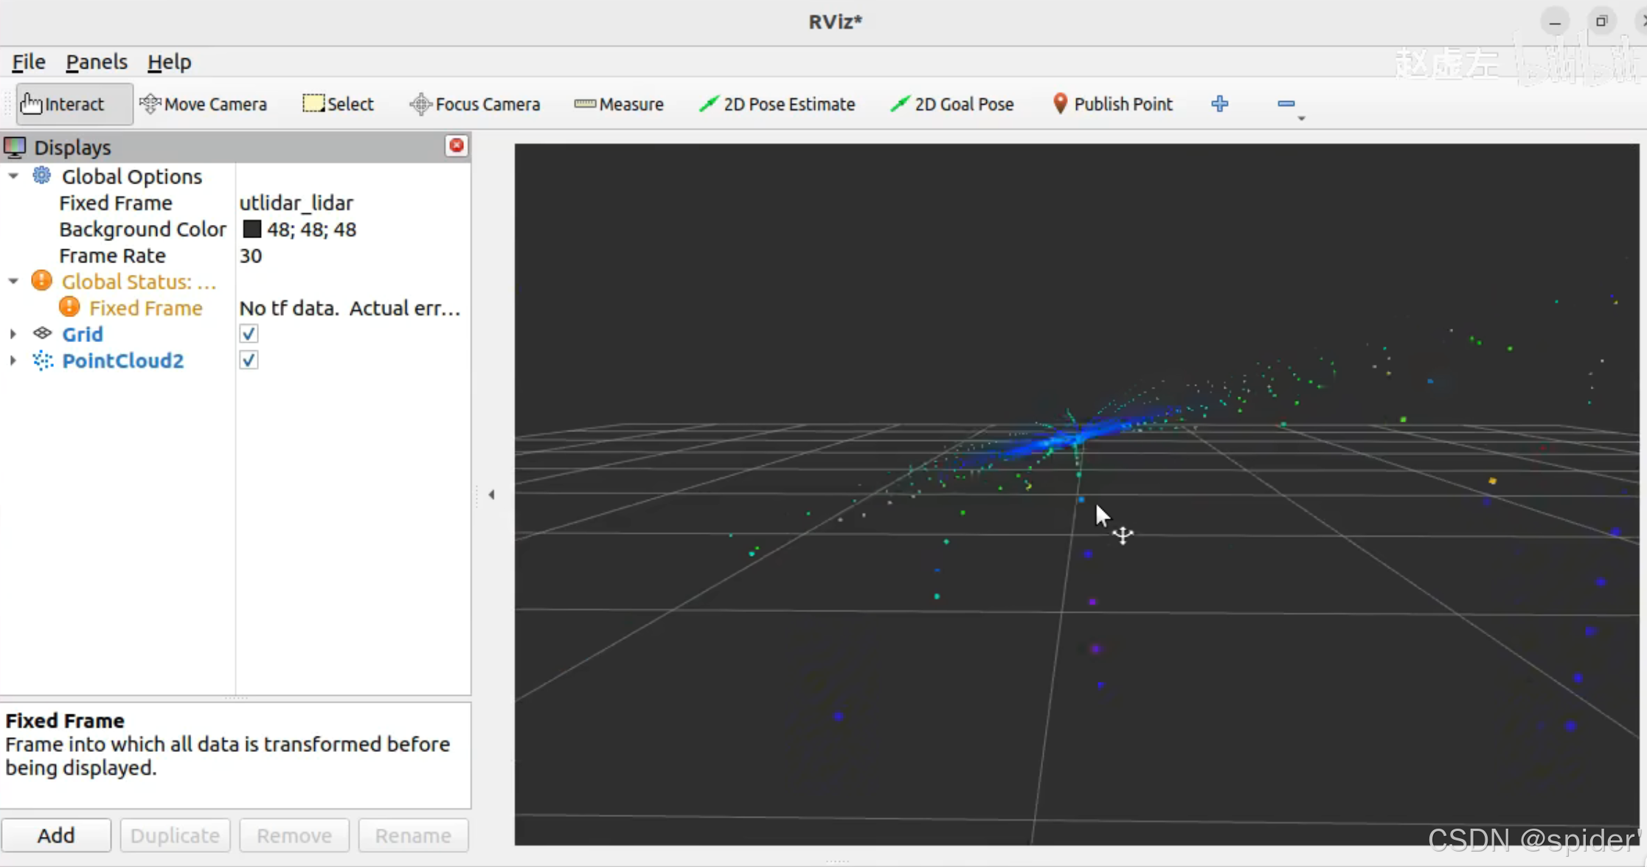Click the blue plus add-tool icon
This screenshot has height=867, width=1647.
pos(1219,104)
